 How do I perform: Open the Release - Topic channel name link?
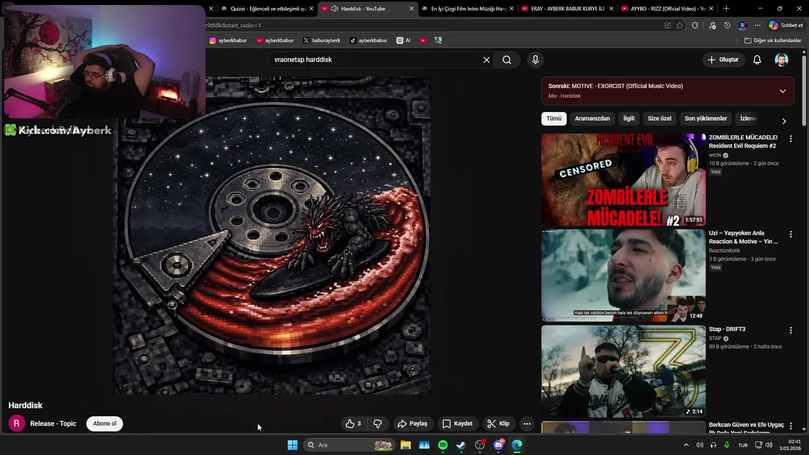[53, 423]
